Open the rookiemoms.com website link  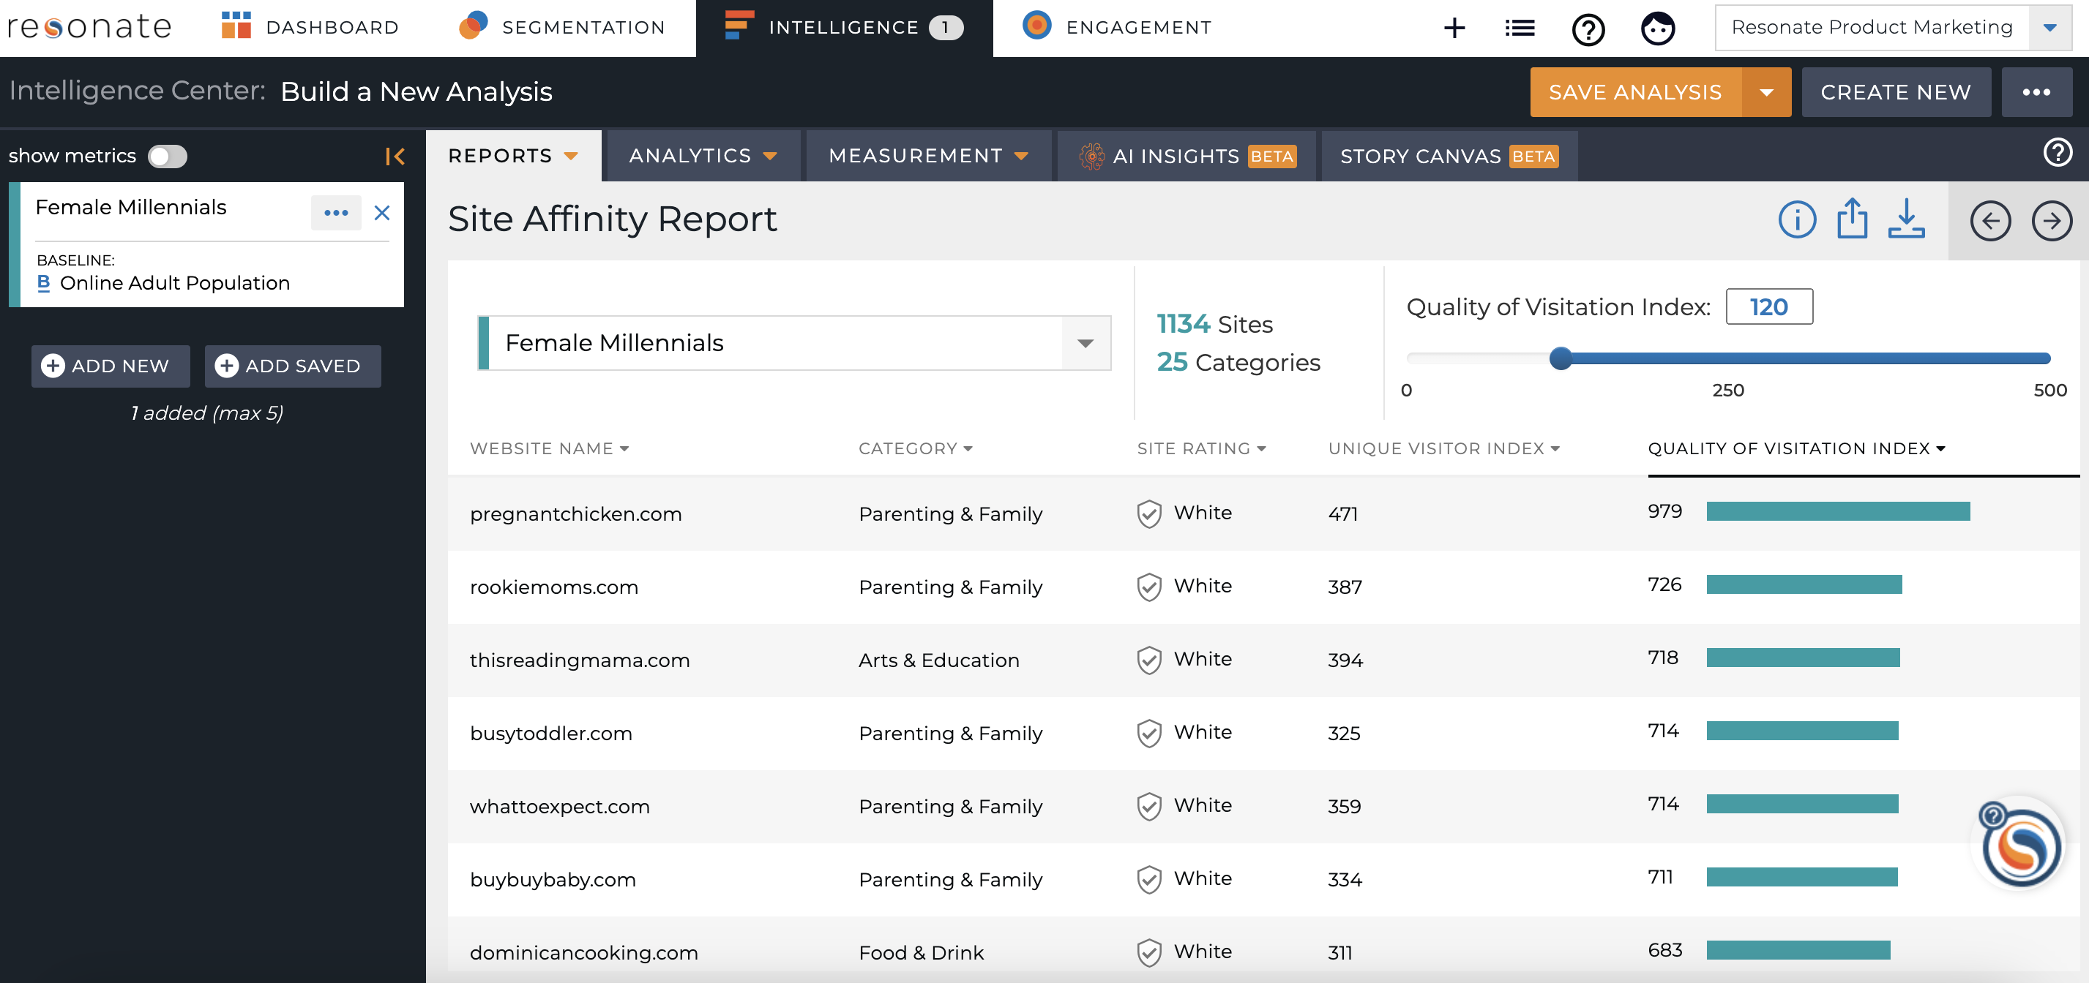(554, 587)
